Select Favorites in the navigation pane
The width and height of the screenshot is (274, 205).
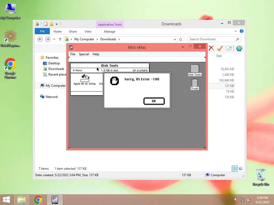click(52, 58)
